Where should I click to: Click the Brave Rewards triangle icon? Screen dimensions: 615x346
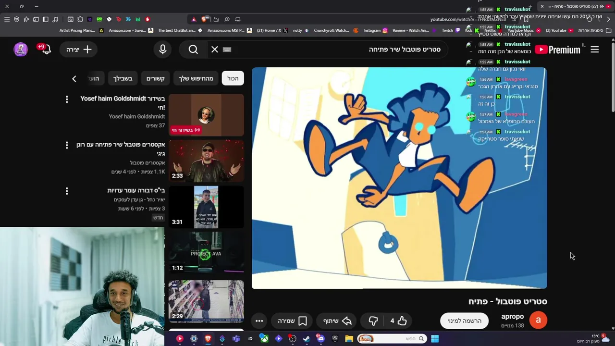coord(194,19)
